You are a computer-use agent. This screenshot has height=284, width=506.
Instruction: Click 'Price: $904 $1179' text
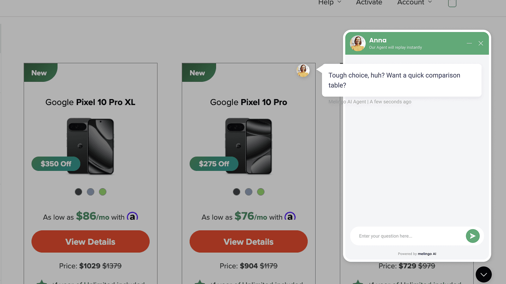tap(249, 266)
